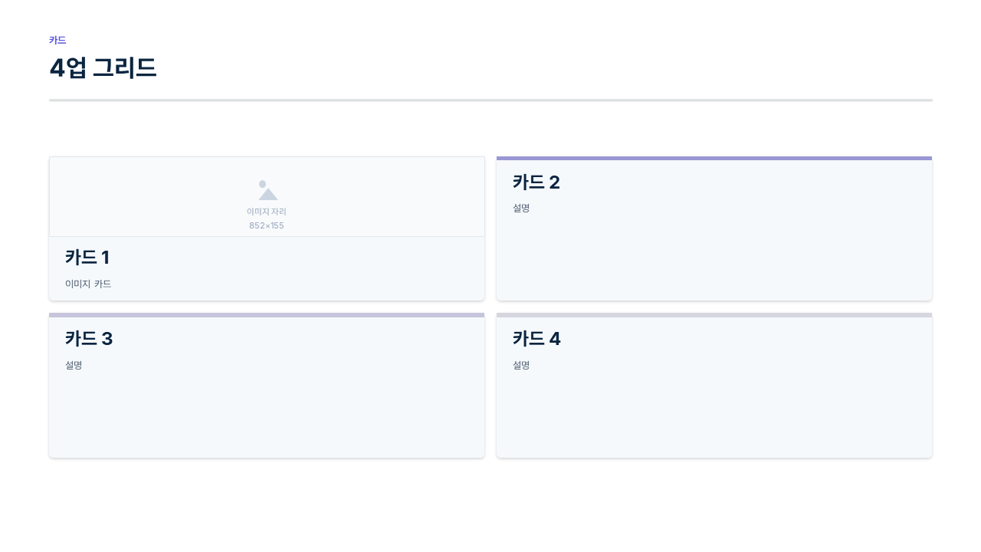Click the 이미지 자리 placeholder caption
The width and height of the screenshot is (981, 552).
click(x=267, y=212)
